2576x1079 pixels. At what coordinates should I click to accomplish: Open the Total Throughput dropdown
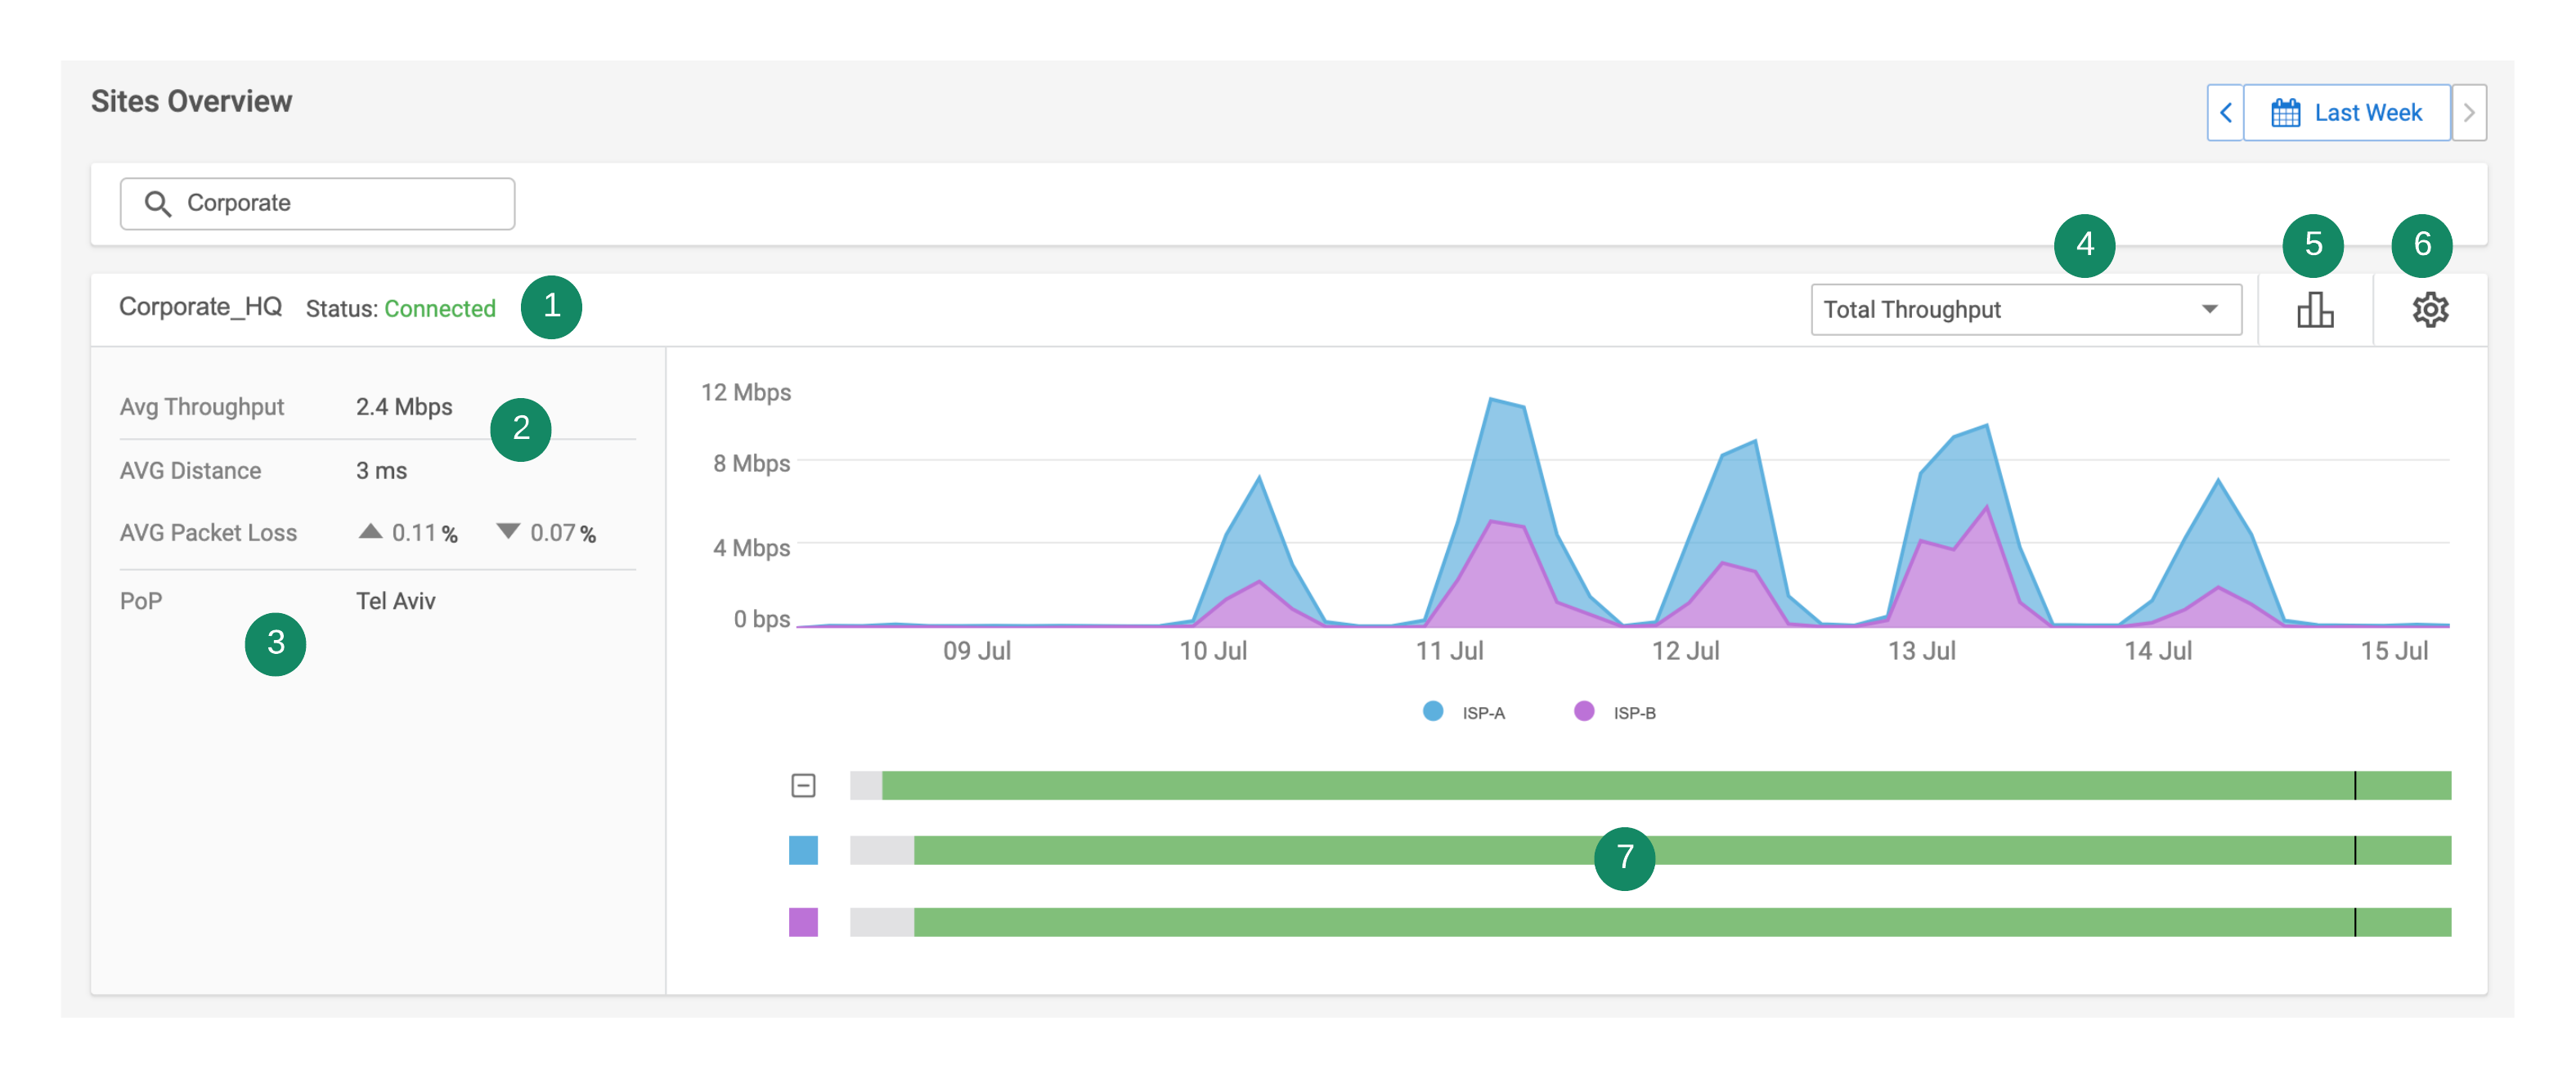coord(1990,310)
